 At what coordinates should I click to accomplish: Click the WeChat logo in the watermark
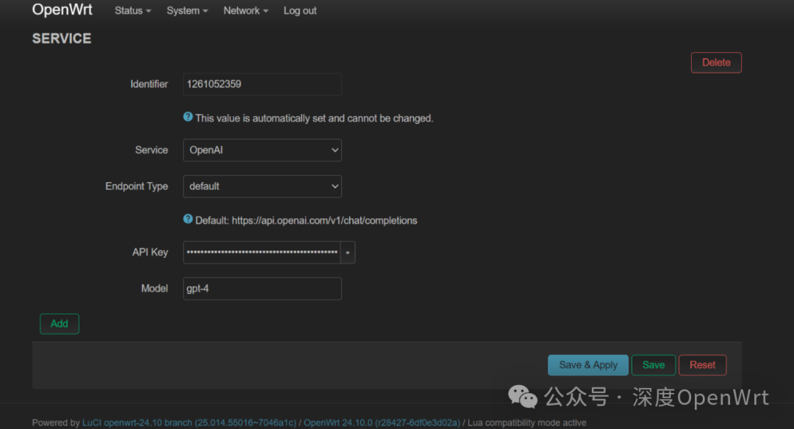[x=523, y=397]
